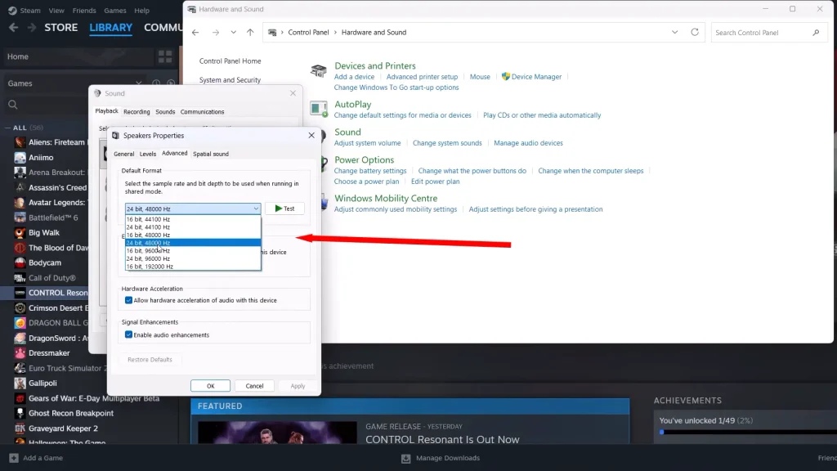Image resolution: width=837 pixels, height=471 pixels.
Task: Open the Recording tab in Sound
Action: point(137,111)
